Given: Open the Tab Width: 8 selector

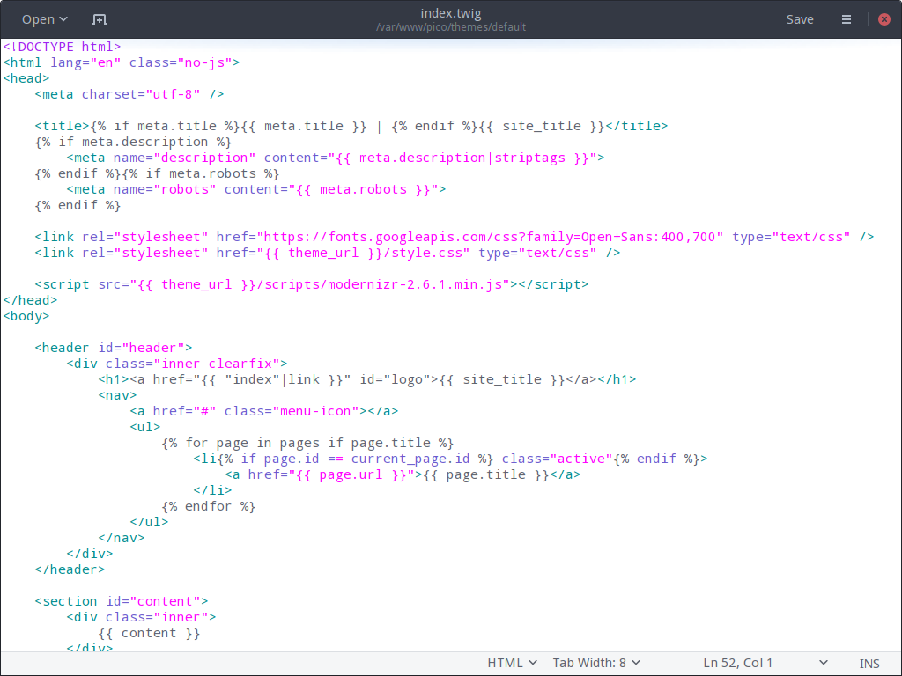Looking at the screenshot, I should coord(596,663).
